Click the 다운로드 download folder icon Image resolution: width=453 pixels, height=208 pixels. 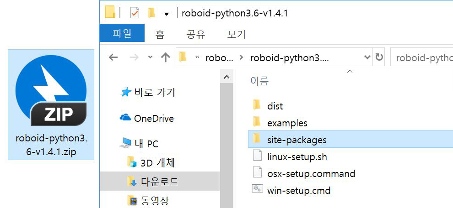coord(132,182)
